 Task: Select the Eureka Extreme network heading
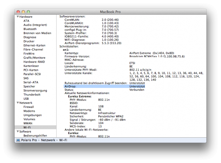pos(80,97)
